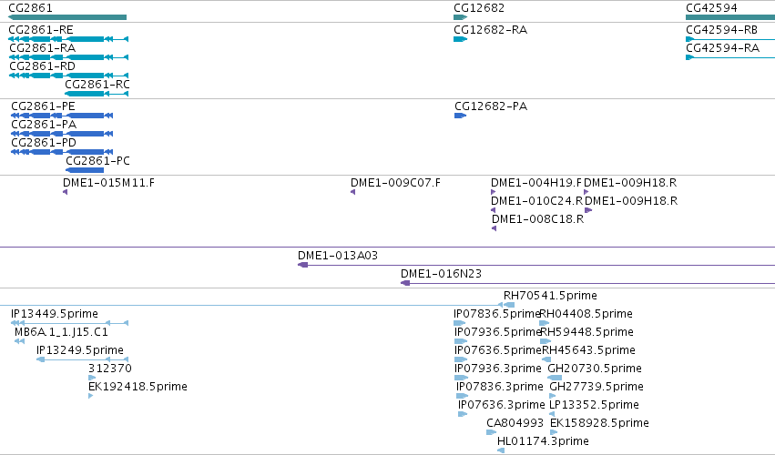The height and width of the screenshot is (455, 775).
Task: Click the DME1-015M11.F marker triangle
Action: click(66, 192)
